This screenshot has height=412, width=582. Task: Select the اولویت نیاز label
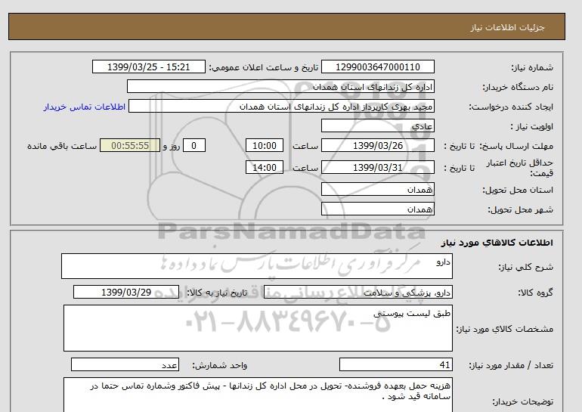[x=532, y=126]
